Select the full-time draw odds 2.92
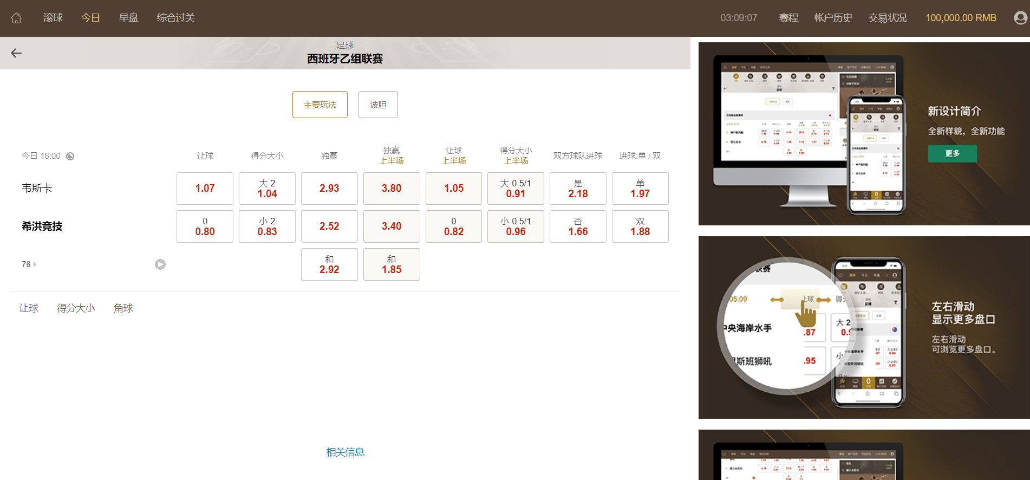This screenshot has height=480, width=1030. [x=329, y=264]
